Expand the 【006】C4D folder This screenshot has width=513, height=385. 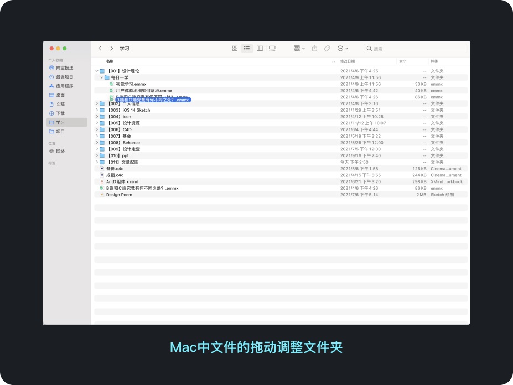[97, 129]
